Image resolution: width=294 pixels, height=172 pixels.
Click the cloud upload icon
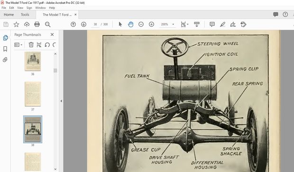point(27,24)
